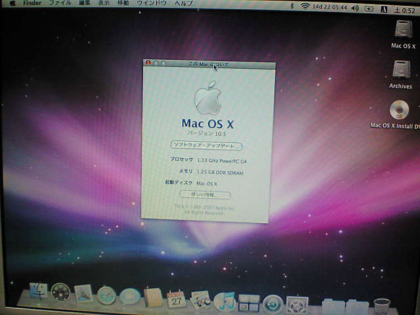Click the uptime readout 14d 22:05:44
This screenshot has height=315, width=420.
click(x=329, y=7)
